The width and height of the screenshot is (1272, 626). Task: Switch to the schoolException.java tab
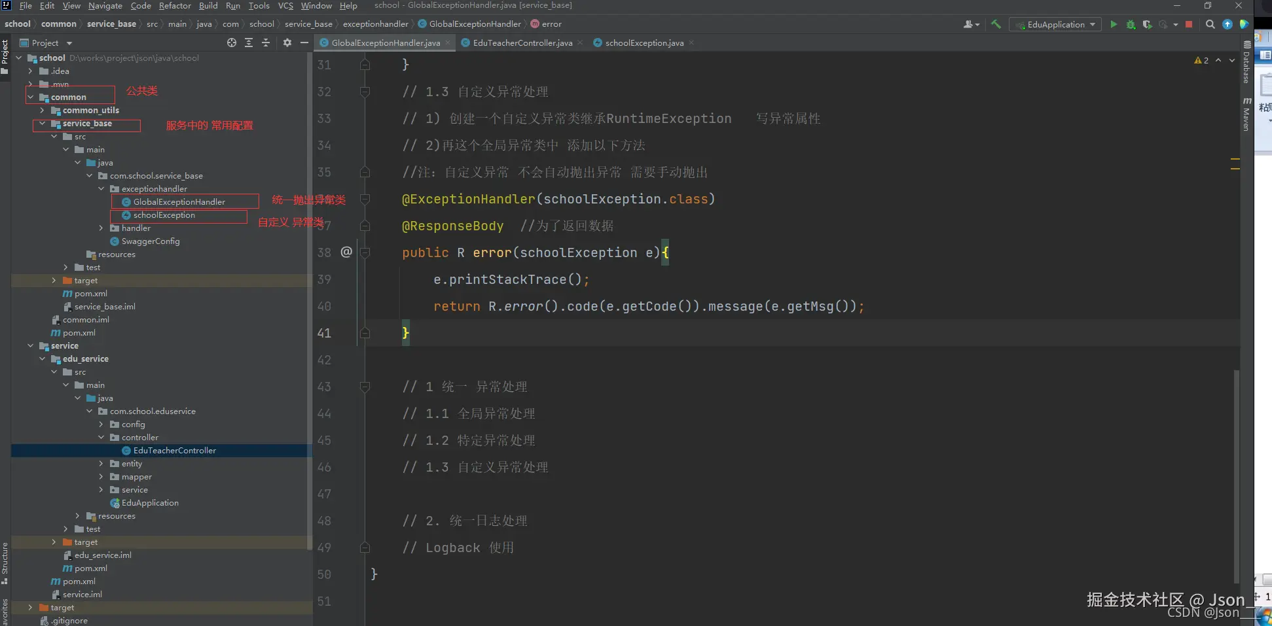pyautogui.click(x=644, y=43)
